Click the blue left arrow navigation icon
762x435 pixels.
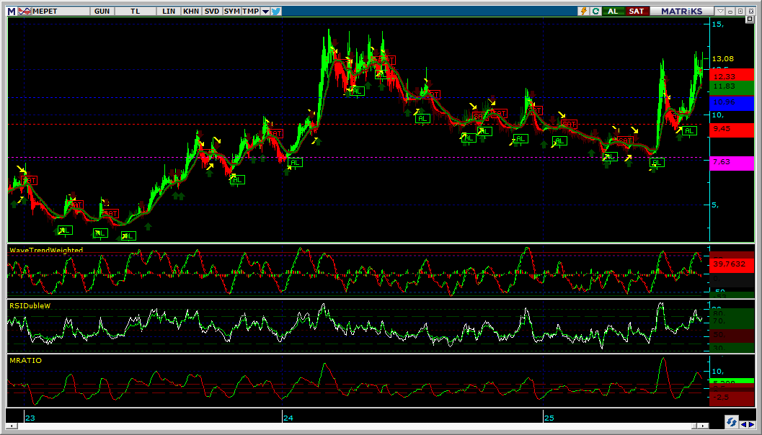[x=743, y=424]
